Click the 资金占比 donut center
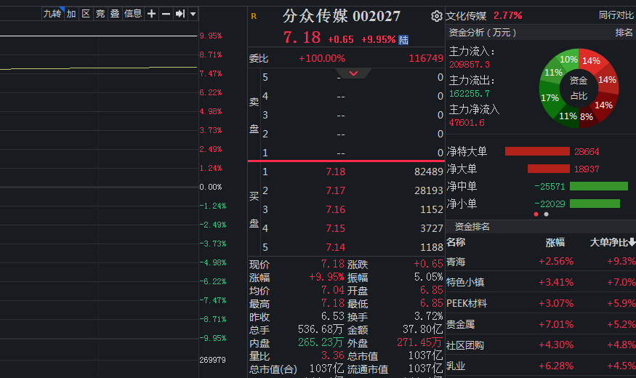This screenshot has width=636, height=378. pos(579,88)
